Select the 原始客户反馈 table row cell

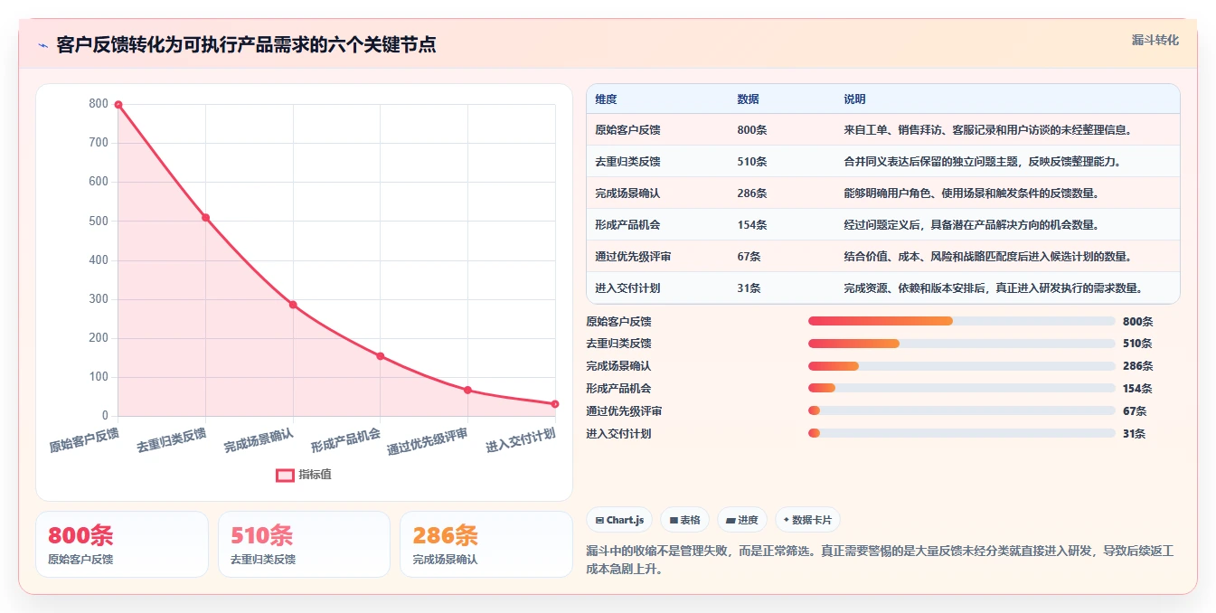627,130
